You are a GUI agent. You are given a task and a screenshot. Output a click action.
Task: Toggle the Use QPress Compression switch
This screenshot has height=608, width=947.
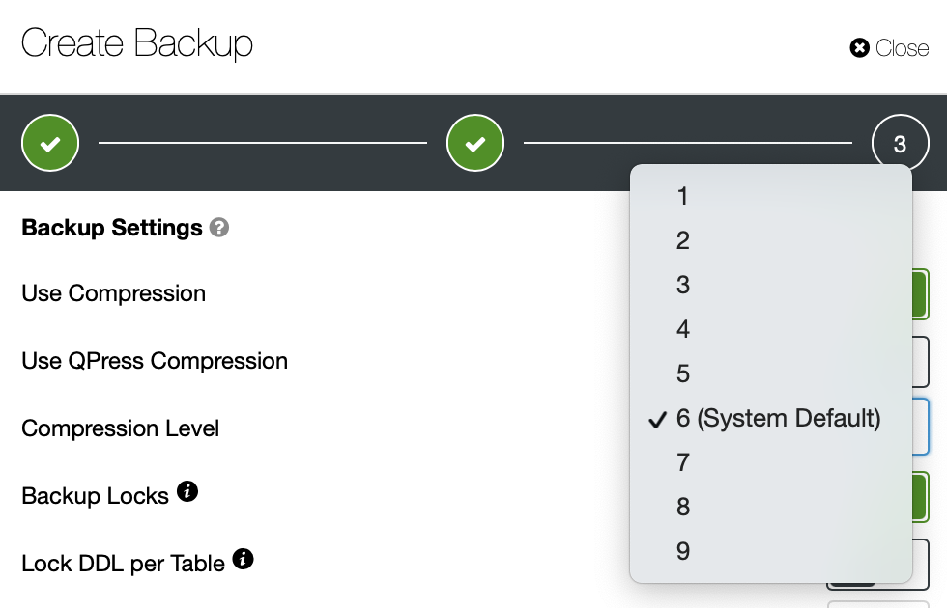920,361
